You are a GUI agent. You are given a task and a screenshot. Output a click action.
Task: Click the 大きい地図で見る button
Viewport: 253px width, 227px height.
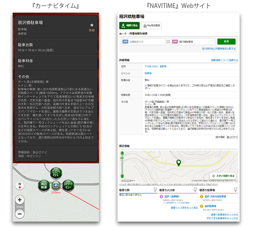point(223,176)
